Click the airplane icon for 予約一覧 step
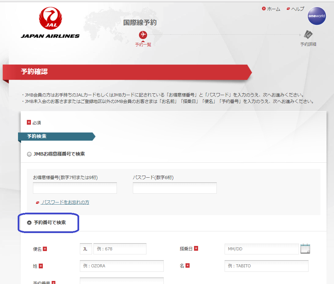This screenshot has height=284, width=334. click(143, 35)
